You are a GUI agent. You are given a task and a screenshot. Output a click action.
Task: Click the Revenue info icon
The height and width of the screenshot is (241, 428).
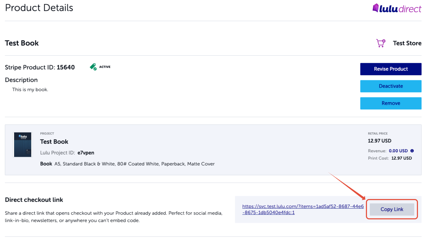pos(412,151)
